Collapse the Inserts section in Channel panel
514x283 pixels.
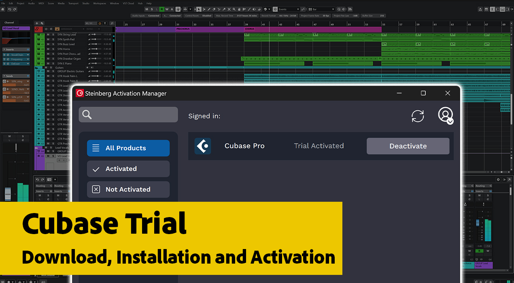(x=4, y=49)
